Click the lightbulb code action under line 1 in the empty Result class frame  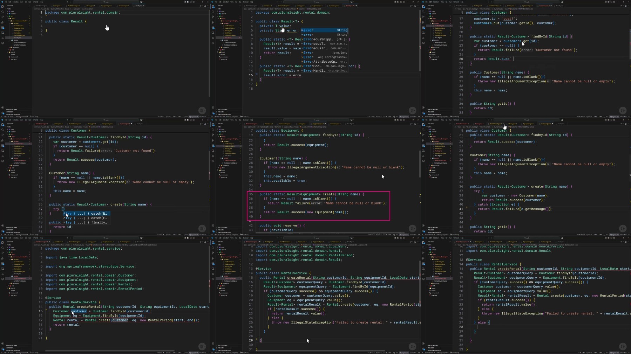click(x=46, y=15)
